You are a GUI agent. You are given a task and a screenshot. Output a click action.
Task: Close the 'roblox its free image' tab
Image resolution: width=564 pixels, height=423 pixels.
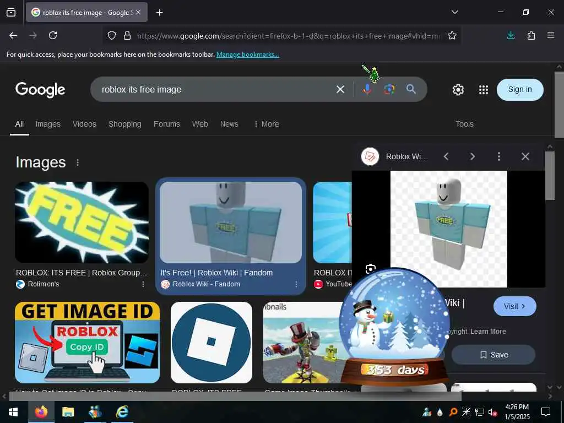point(138,12)
